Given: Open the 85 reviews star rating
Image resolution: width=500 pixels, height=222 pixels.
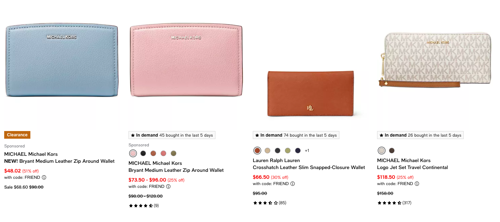Looking at the screenshot, I should click(x=269, y=203).
